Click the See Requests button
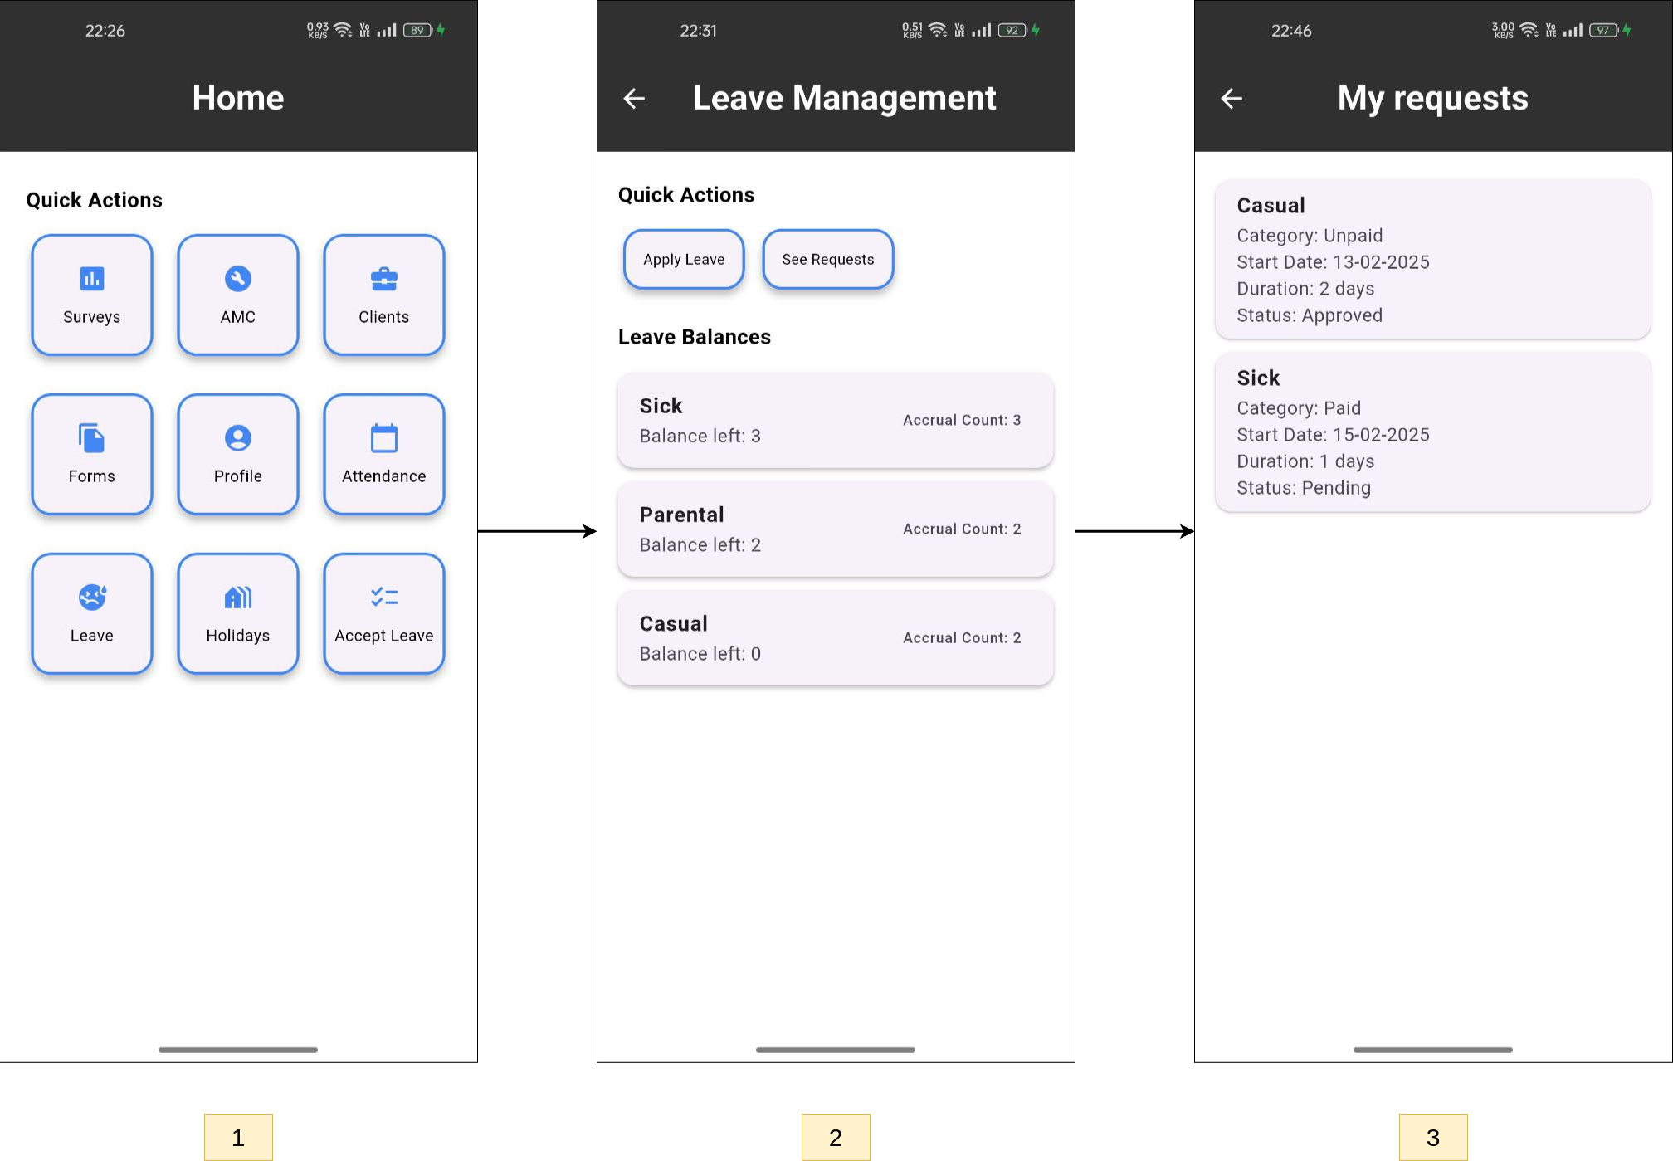This screenshot has width=1673, height=1161. click(x=827, y=260)
